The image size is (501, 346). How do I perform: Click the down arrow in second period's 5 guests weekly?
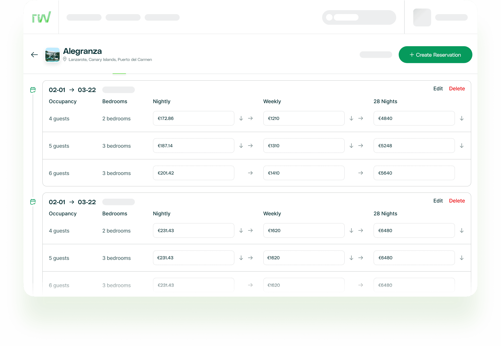(351, 258)
